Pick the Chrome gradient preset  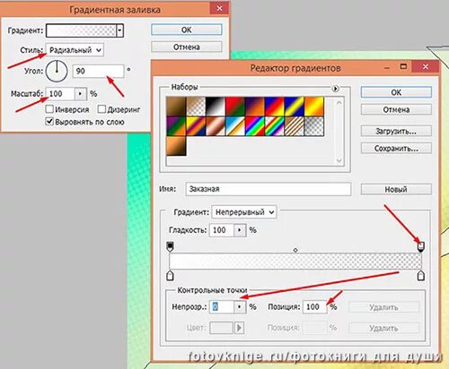(x=235, y=126)
